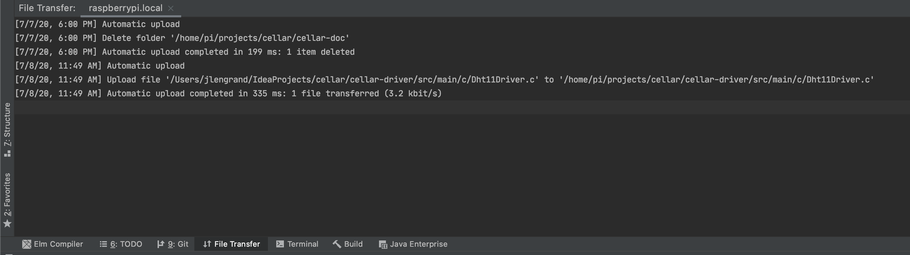Click the 'Upload file' Dht11Driver.c log line
This screenshot has height=255, width=910.
tap(444, 80)
